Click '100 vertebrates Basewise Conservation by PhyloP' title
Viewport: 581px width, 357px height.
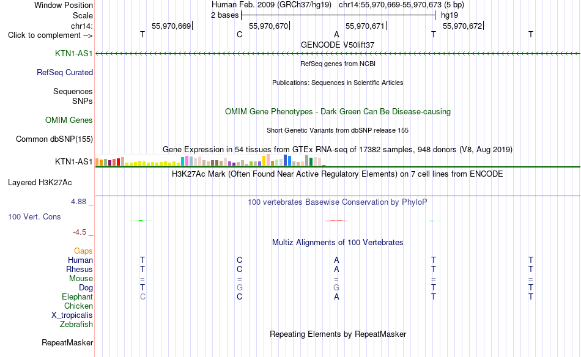[x=338, y=202]
